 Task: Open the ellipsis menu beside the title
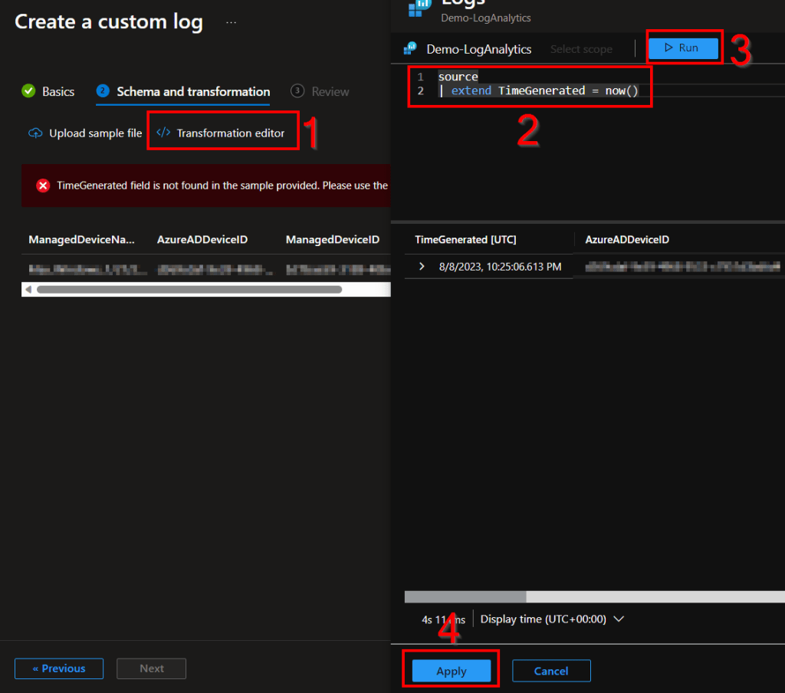[231, 22]
